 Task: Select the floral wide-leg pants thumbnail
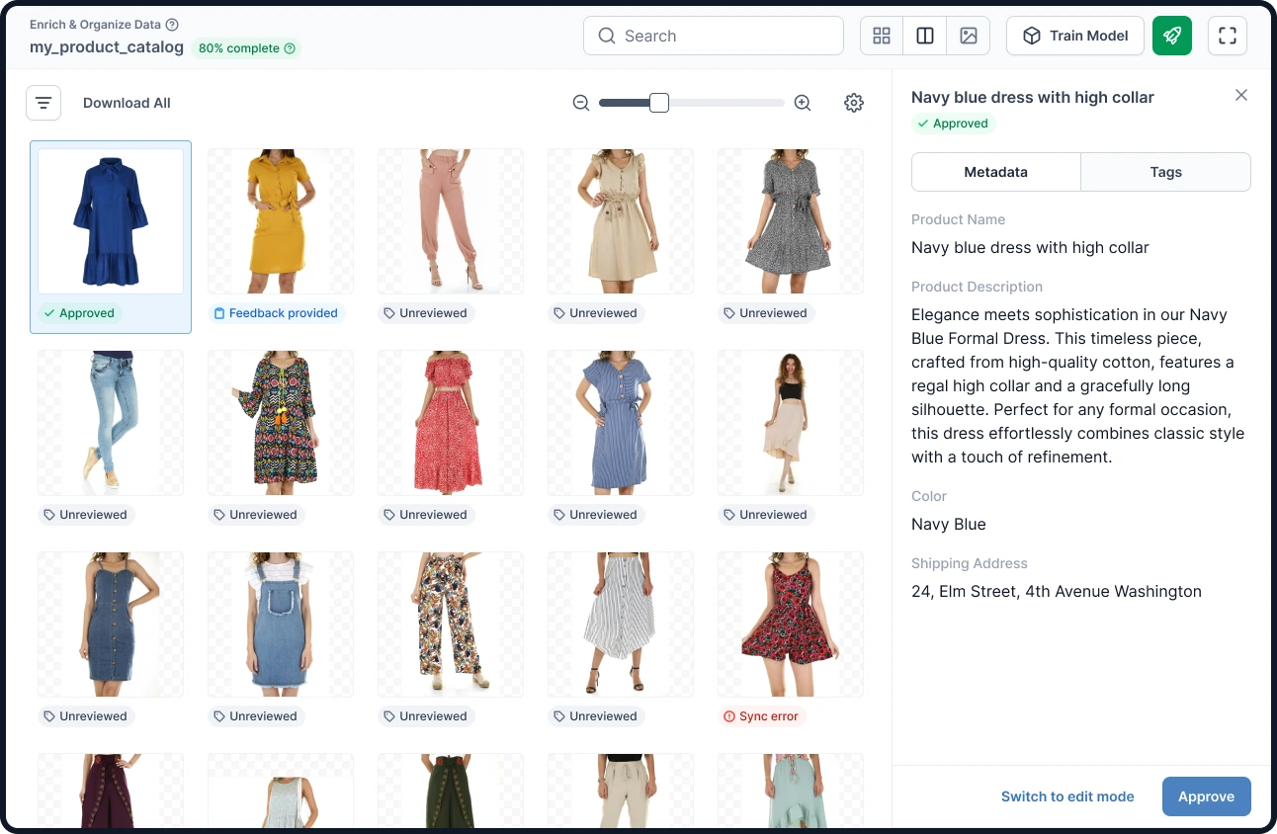point(451,625)
